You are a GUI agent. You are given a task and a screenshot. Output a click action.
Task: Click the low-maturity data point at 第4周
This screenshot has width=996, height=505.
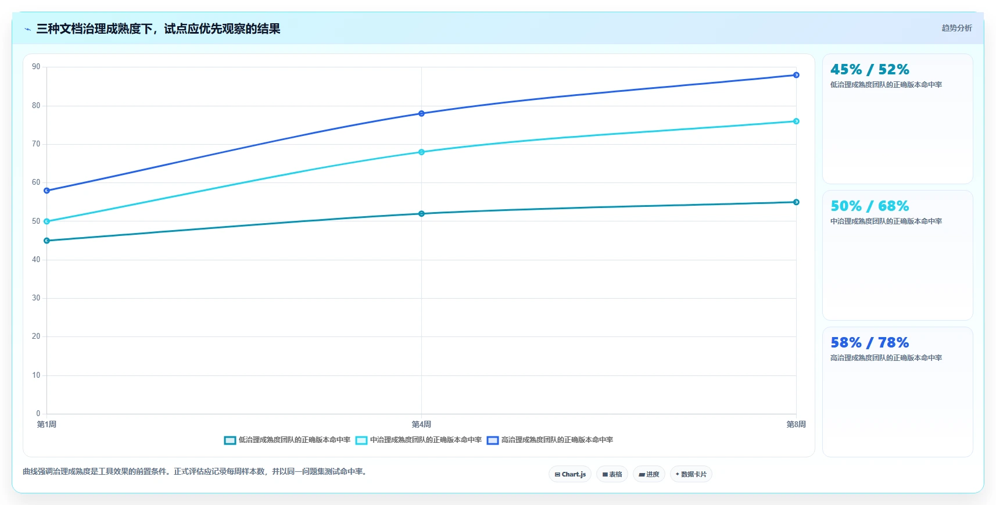(421, 214)
